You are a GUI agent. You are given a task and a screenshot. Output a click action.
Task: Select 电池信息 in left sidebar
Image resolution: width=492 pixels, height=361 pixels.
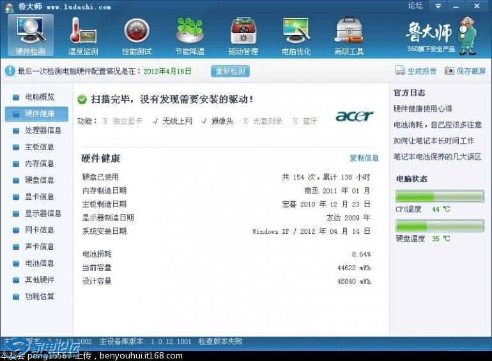coord(39,263)
